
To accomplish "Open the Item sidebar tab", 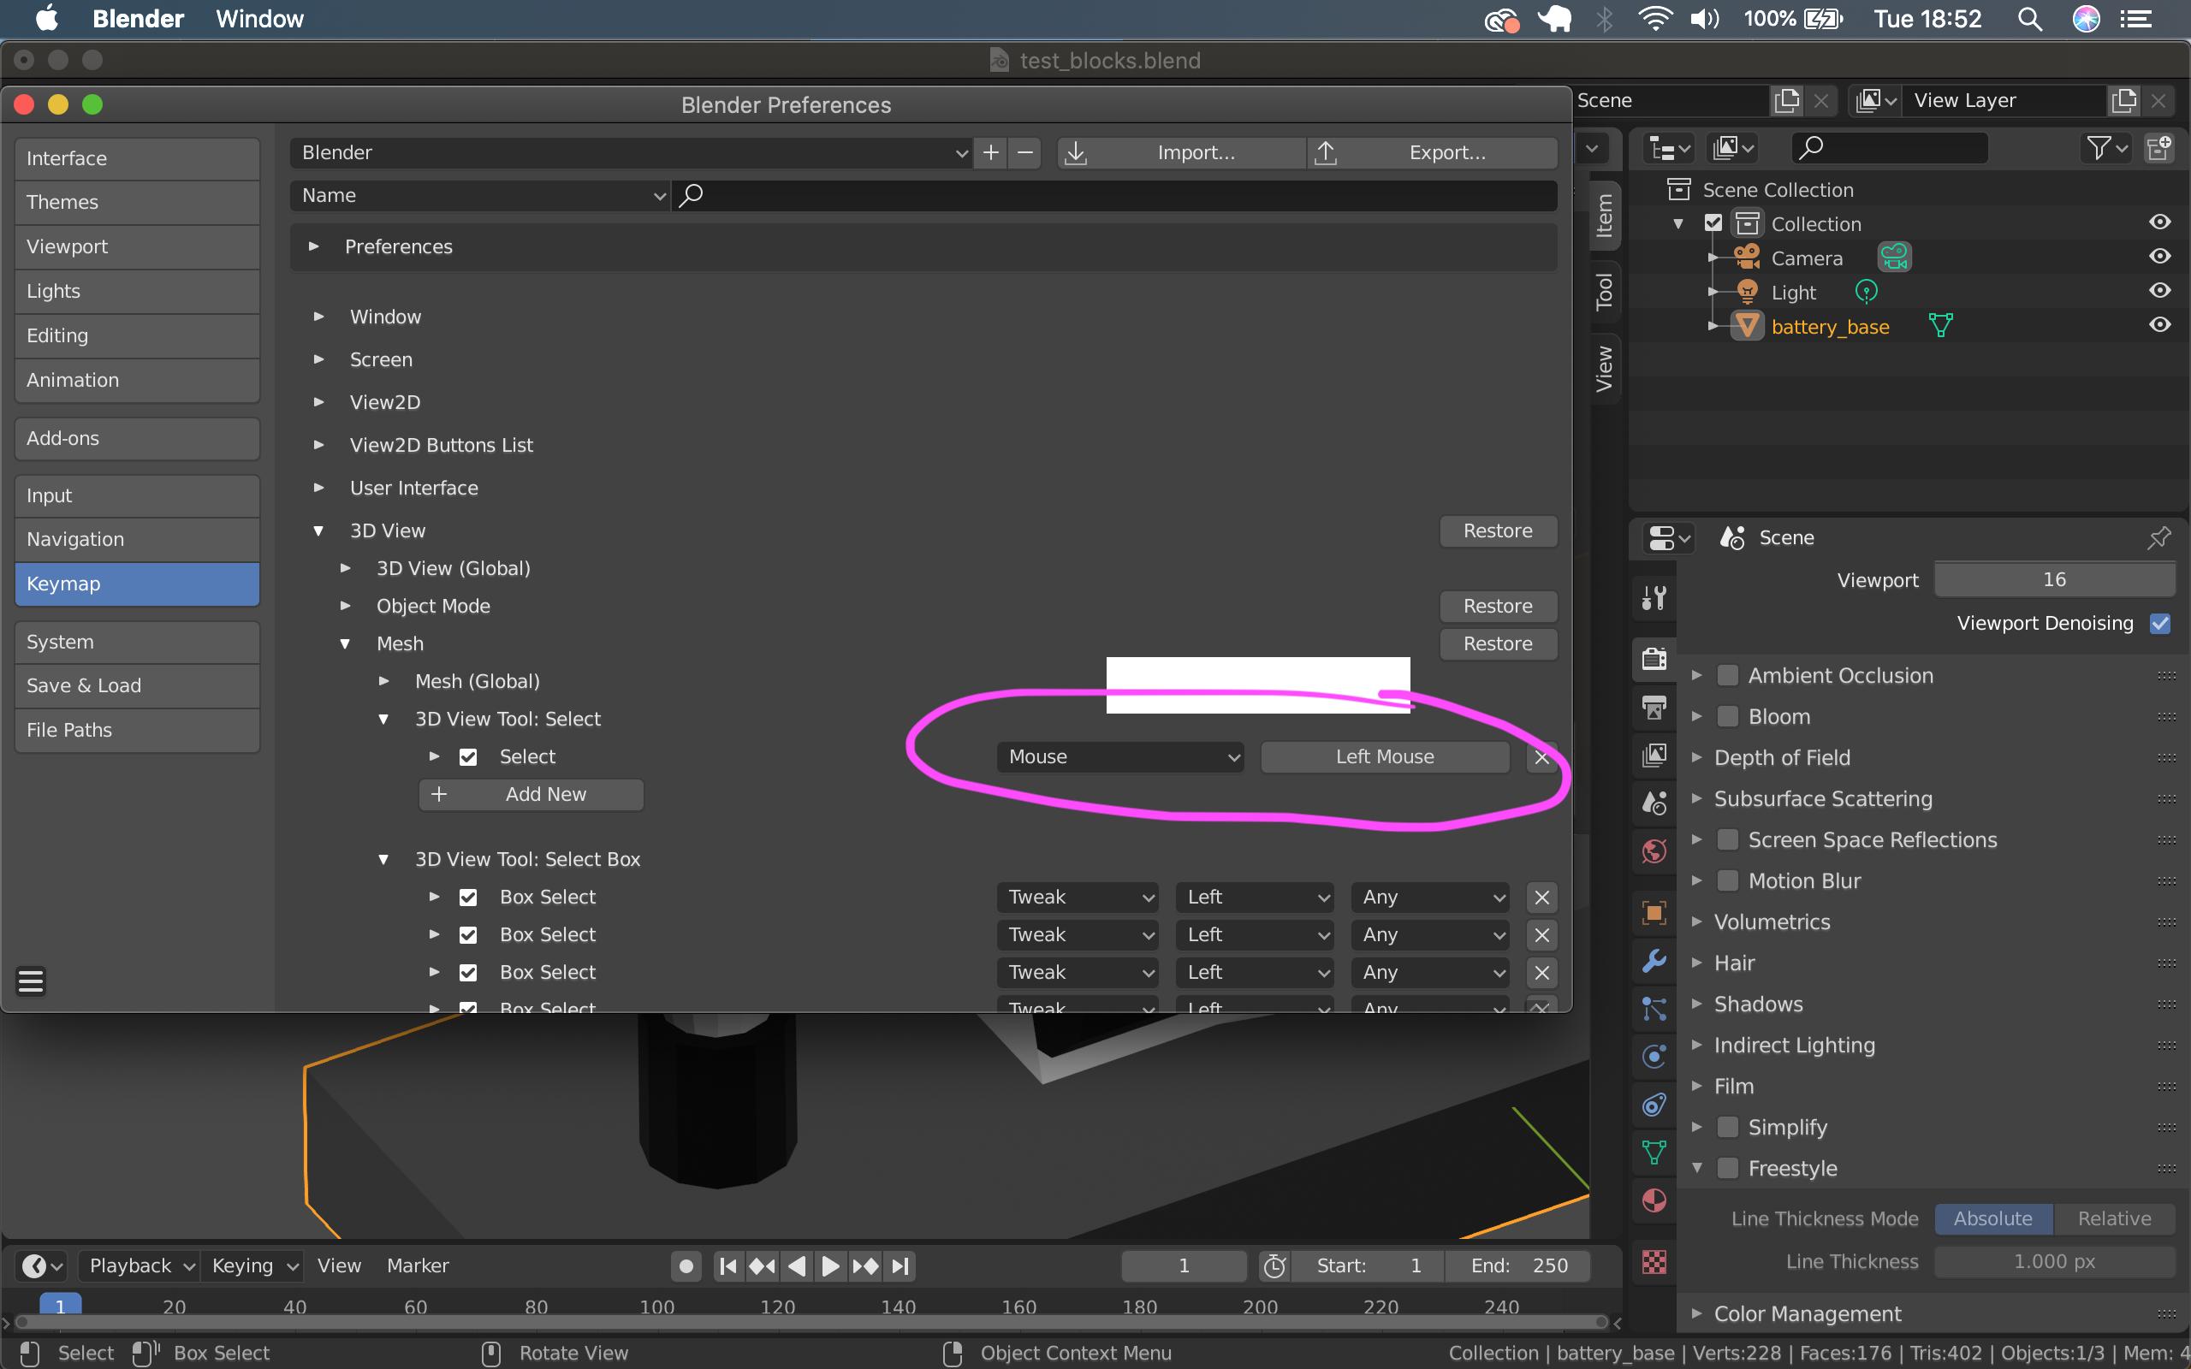I will pyautogui.click(x=1606, y=216).
